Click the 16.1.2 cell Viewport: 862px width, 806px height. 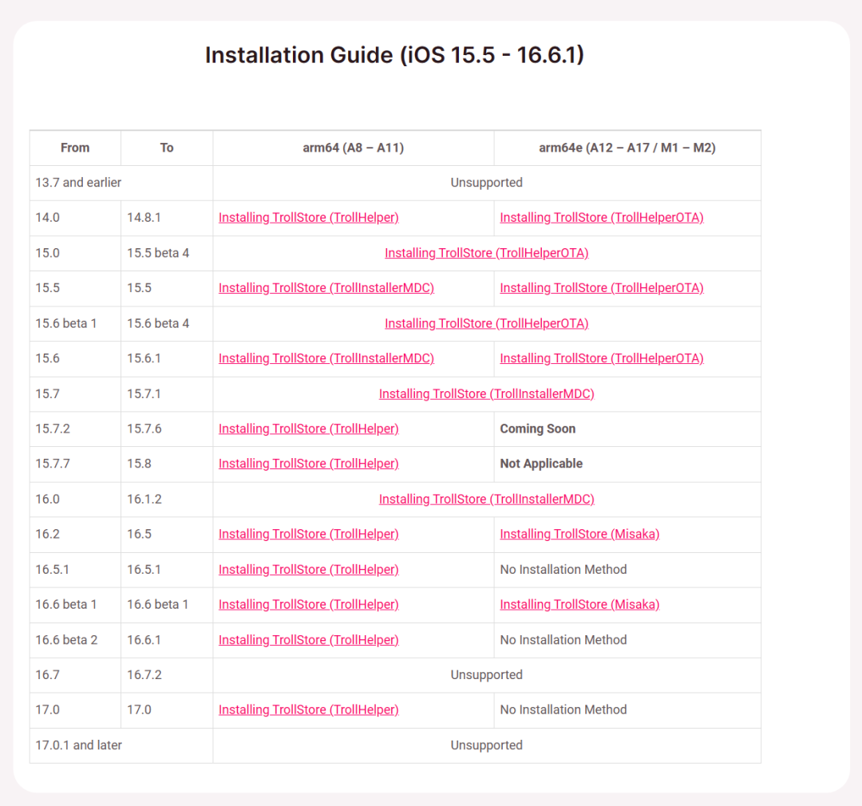tap(167, 500)
